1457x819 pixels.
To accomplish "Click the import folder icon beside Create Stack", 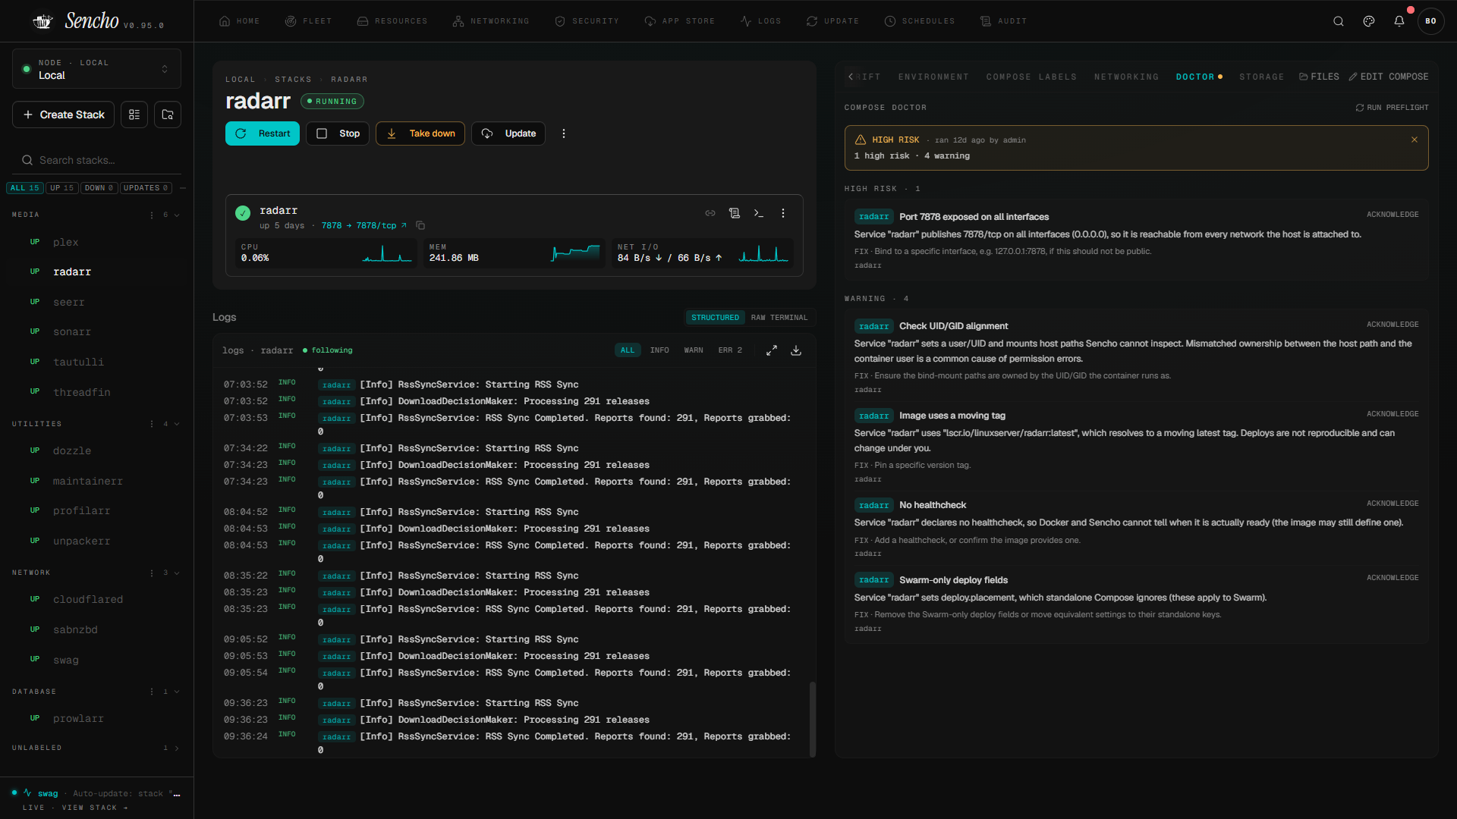I will point(168,115).
